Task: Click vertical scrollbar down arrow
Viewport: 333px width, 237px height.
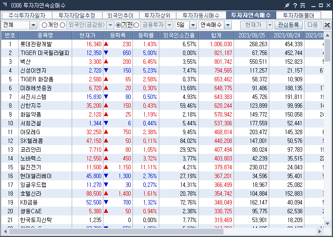Action: click(327, 223)
